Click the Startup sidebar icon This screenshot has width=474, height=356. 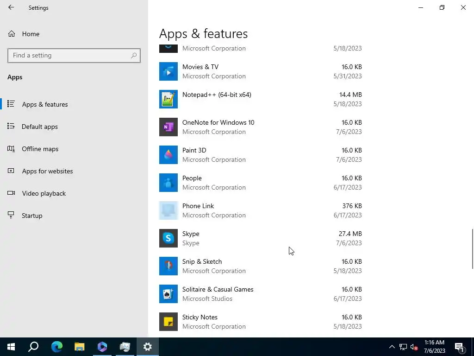[11, 215]
